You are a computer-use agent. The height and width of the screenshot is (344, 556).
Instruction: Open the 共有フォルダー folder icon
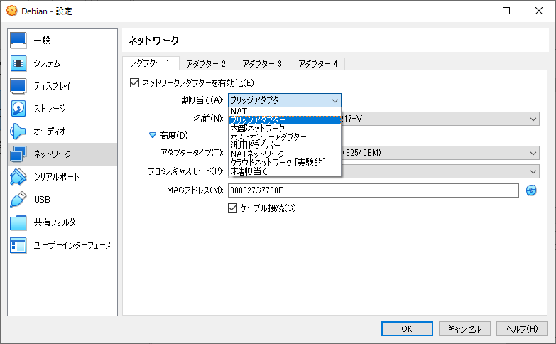tap(18, 222)
